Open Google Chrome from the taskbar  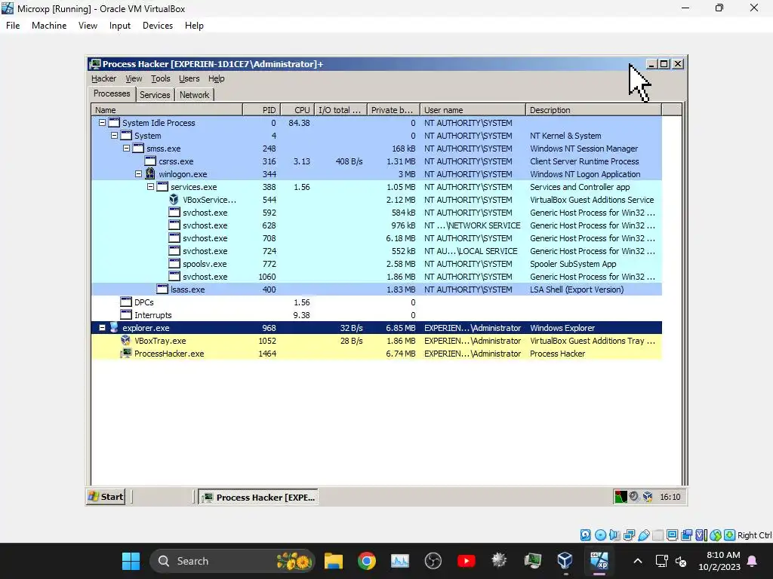366,560
